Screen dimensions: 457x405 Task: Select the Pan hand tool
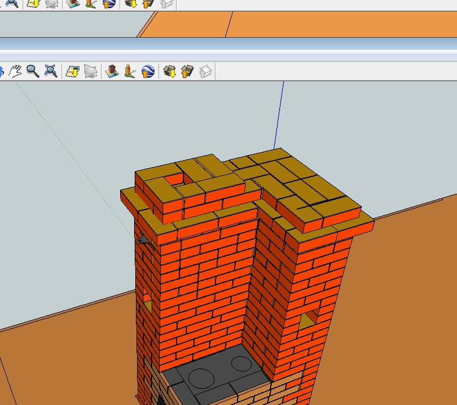tap(15, 71)
